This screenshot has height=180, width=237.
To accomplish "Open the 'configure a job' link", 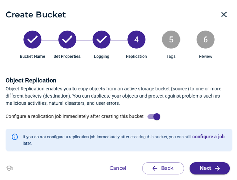I will click(208, 137).
